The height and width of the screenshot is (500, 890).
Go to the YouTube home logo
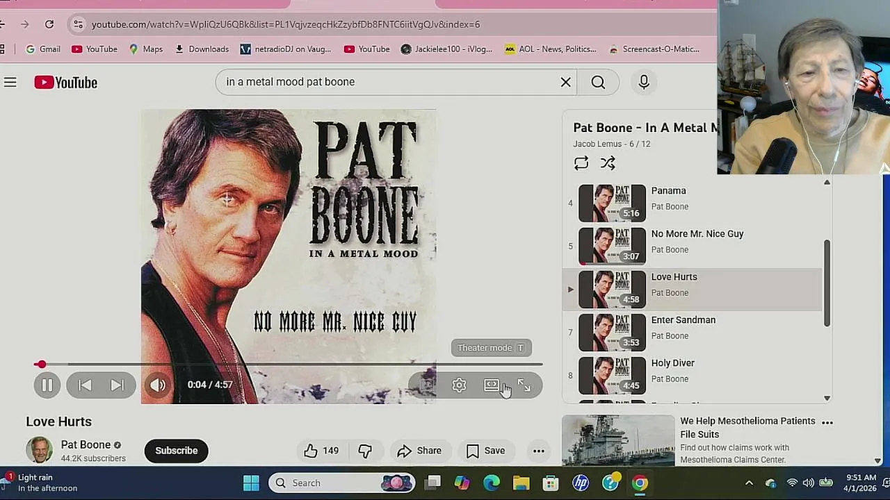point(66,83)
